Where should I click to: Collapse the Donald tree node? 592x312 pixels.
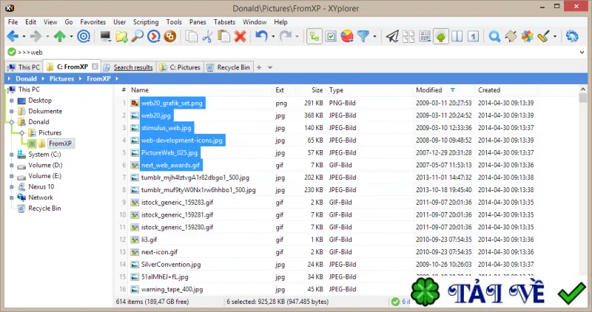(x=12, y=122)
